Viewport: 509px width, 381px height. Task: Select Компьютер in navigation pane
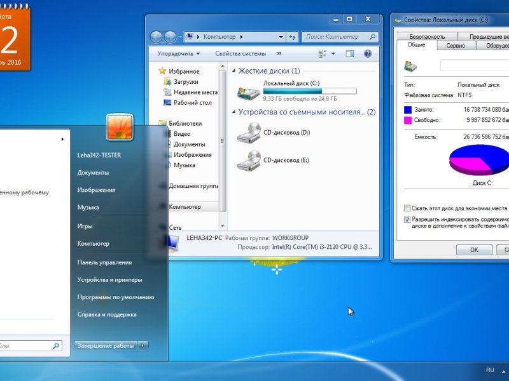pos(185,207)
